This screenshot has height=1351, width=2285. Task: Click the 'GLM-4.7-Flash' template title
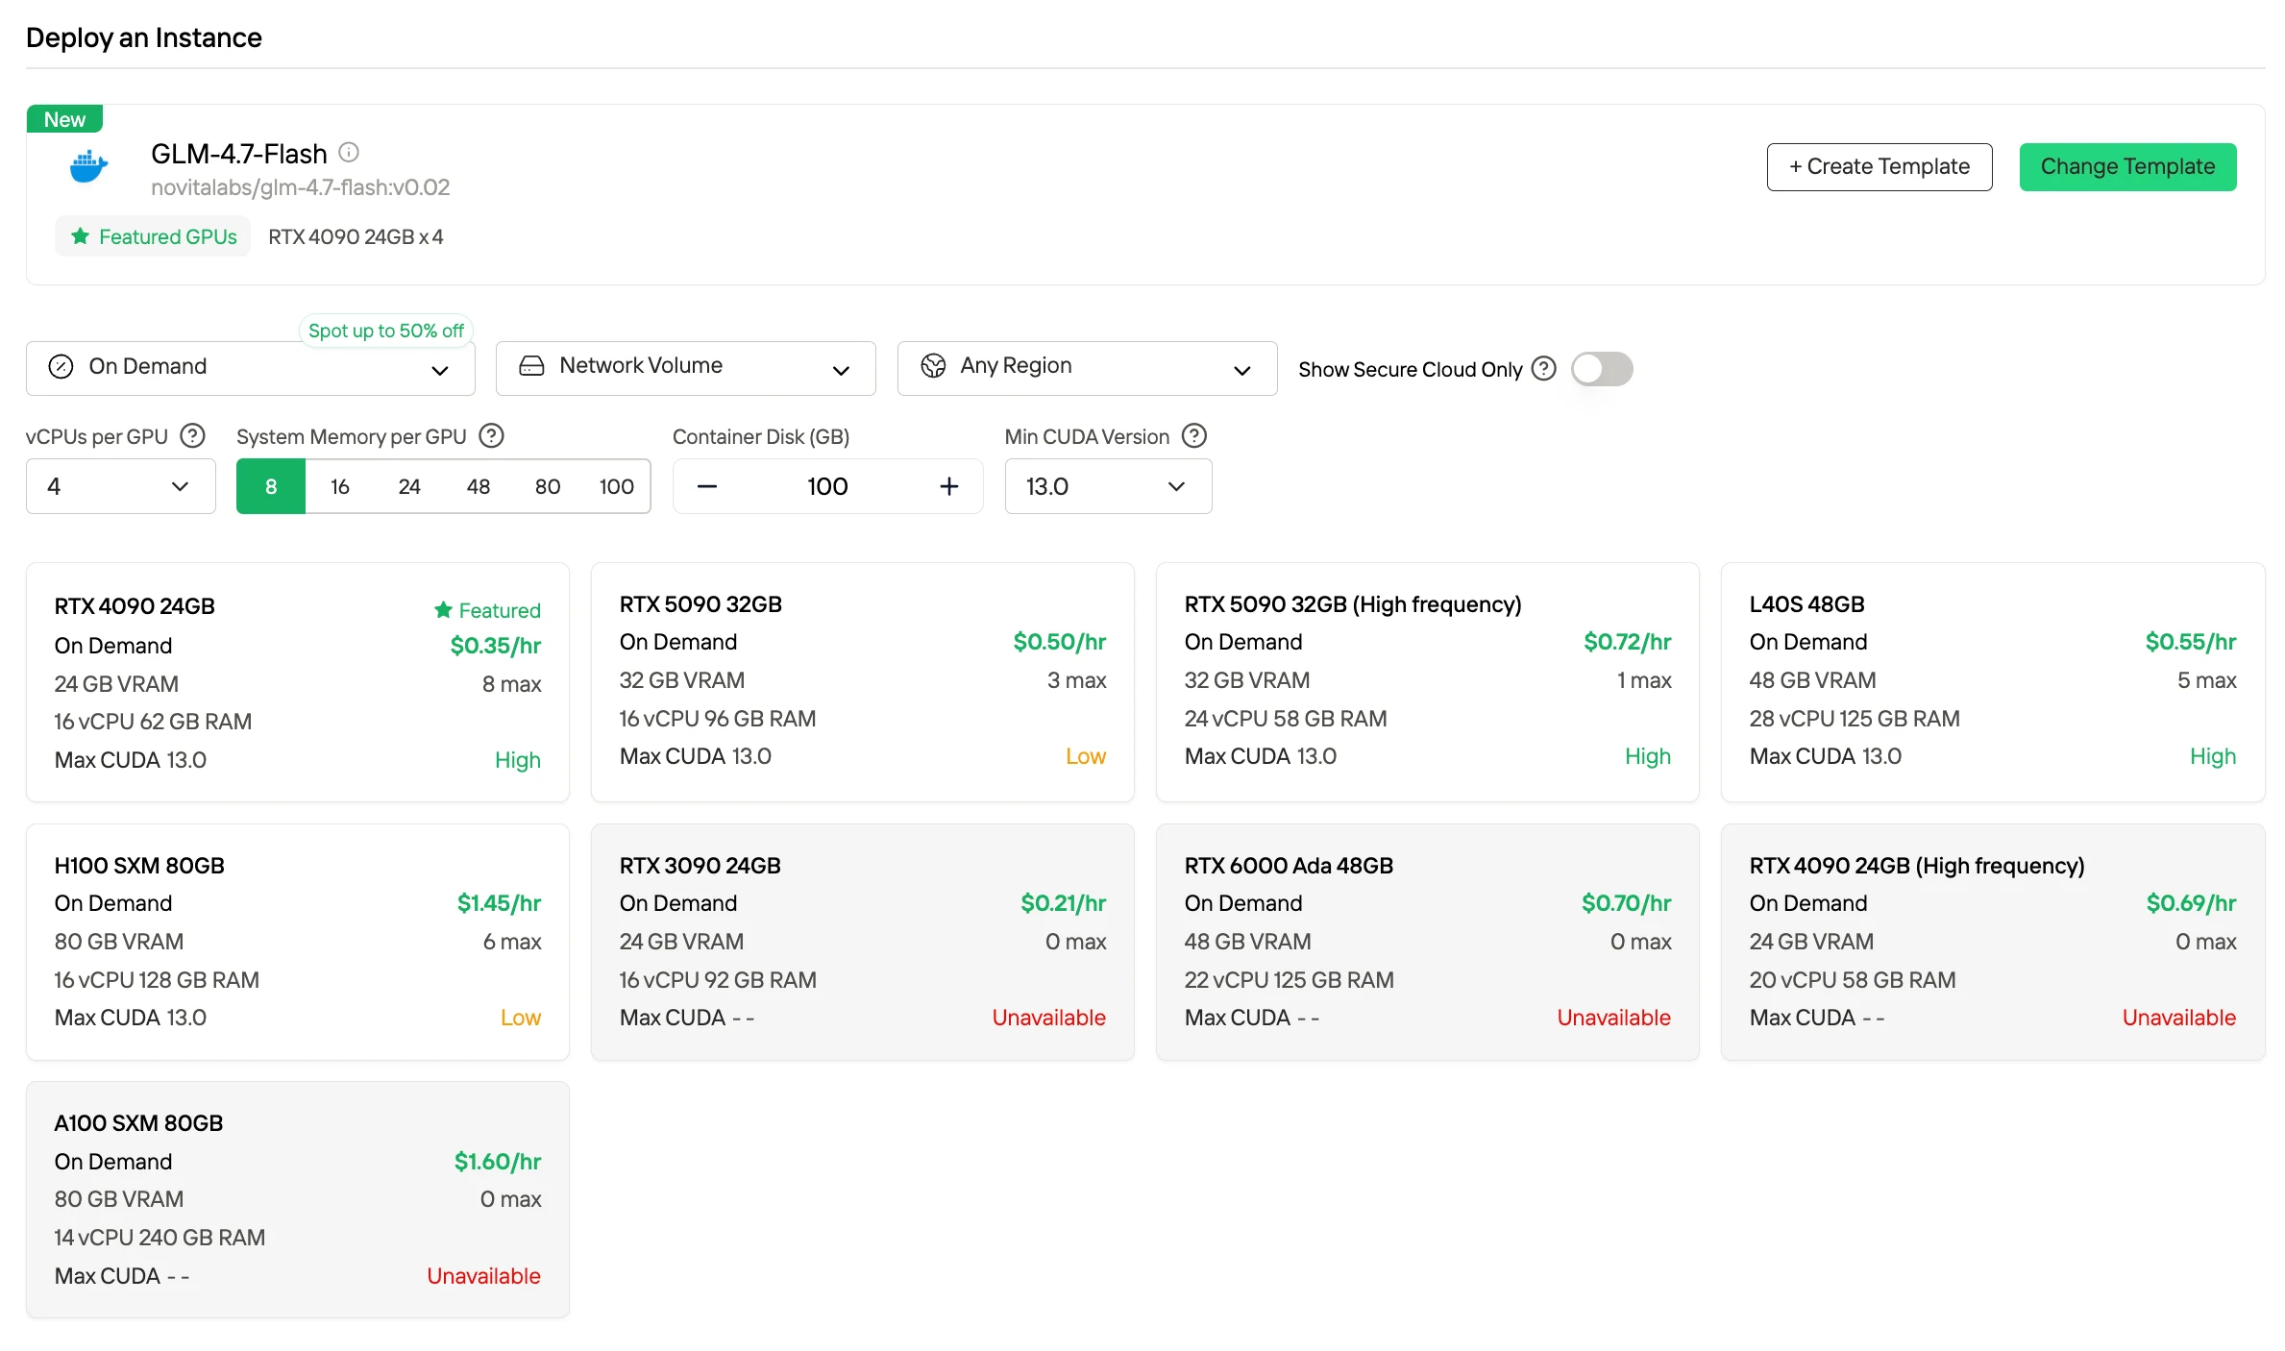pos(239,154)
